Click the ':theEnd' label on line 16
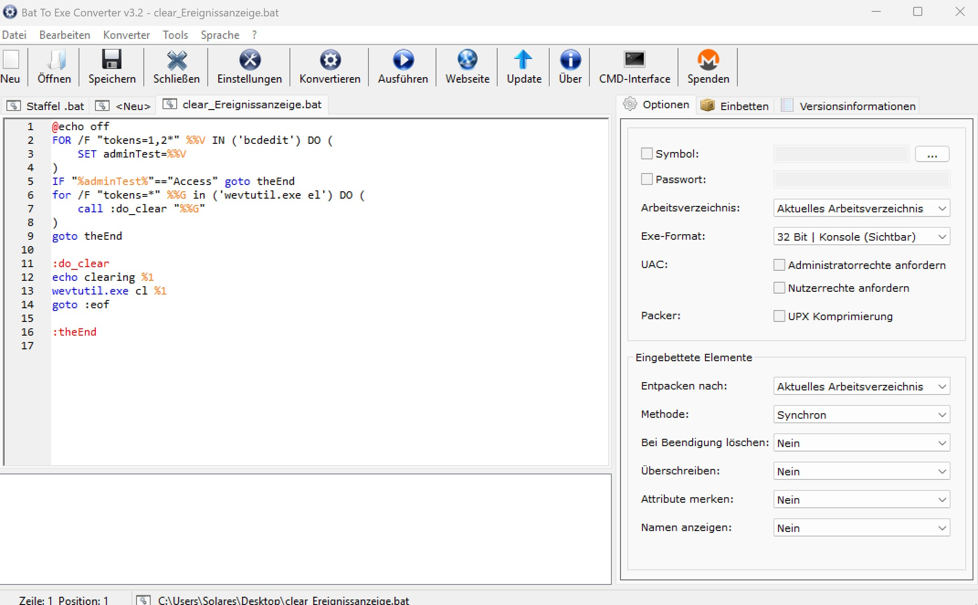This screenshot has height=605, width=978. pyautogui.click(x=74, y=332)
